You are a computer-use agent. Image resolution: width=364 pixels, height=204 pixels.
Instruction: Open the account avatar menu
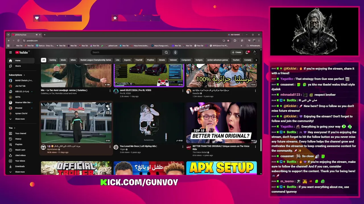pyautogui.click(x=255, y=52)
